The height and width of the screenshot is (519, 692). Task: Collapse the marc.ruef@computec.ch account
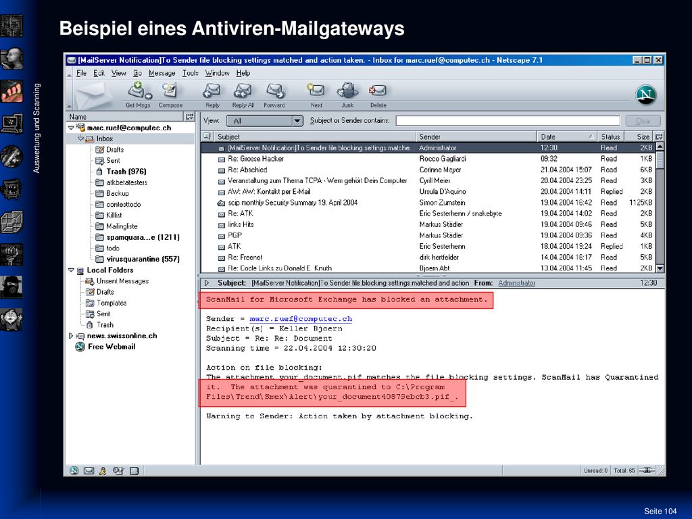coord(70,128)
